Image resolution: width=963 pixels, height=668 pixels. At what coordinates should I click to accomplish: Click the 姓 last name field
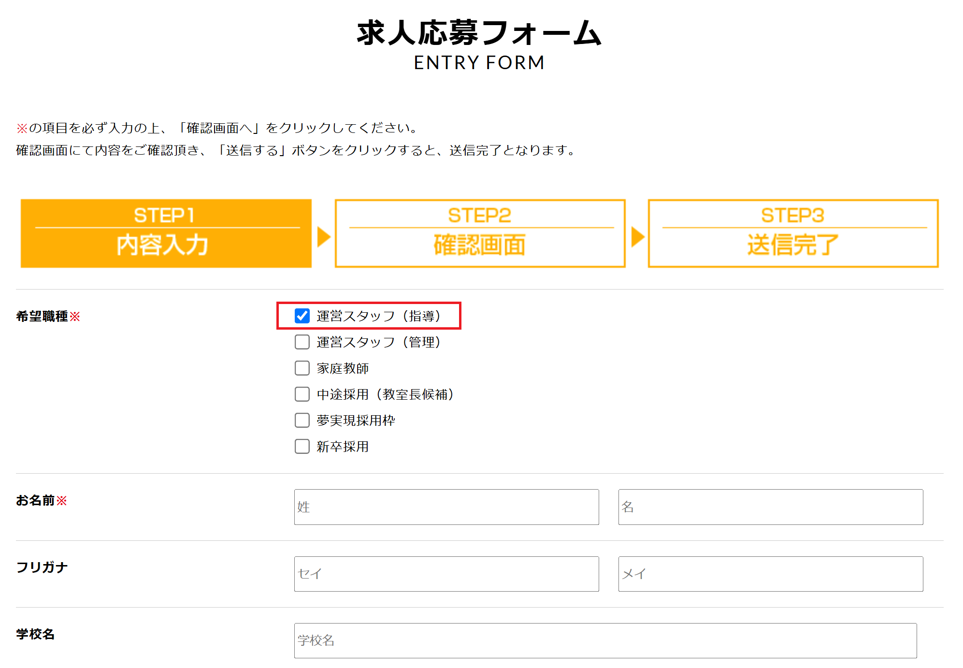(x=446, y=507)
